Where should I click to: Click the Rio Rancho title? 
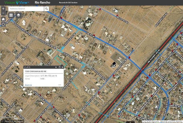click(x=42, y=3)
